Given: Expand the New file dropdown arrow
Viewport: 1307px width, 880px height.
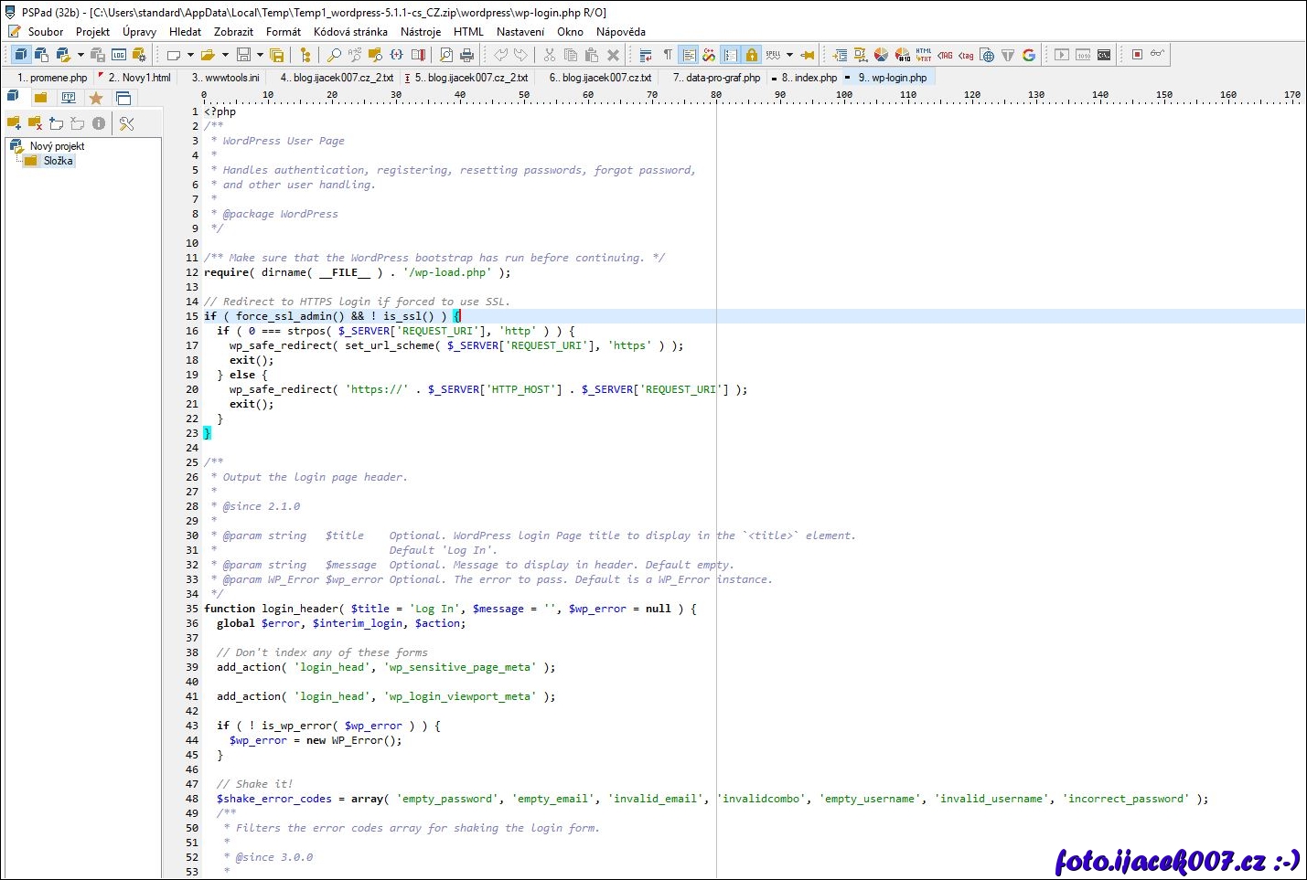Looking at the screenshot, I should tap(190, 55).
